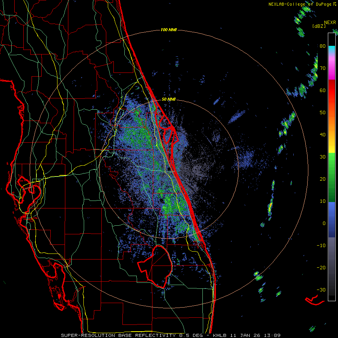Screen dimensions: 338x338
Task: Click the 10 value on the dBZ scale
Action: (x=323, y=201)
